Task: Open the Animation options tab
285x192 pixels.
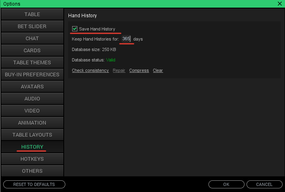Action: pos(32,123)
